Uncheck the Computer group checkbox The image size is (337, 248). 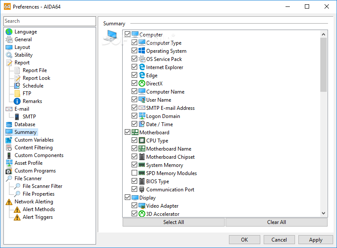tap(127, 34)
